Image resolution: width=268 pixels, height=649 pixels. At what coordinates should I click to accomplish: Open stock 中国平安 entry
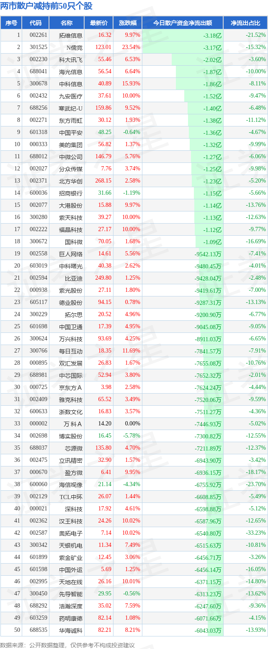(x=71, y=132)
